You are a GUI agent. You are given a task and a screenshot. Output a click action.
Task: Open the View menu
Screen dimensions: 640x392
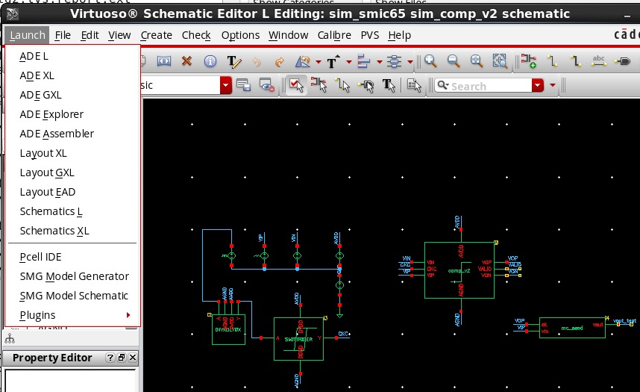pos(119,35)
